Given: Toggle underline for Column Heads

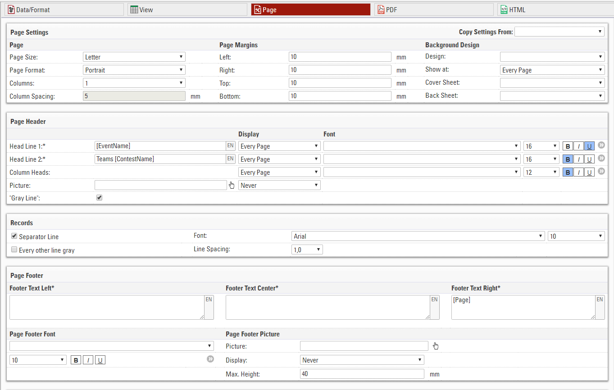Looking at the screenshot, I should click(x=589, y=172).
